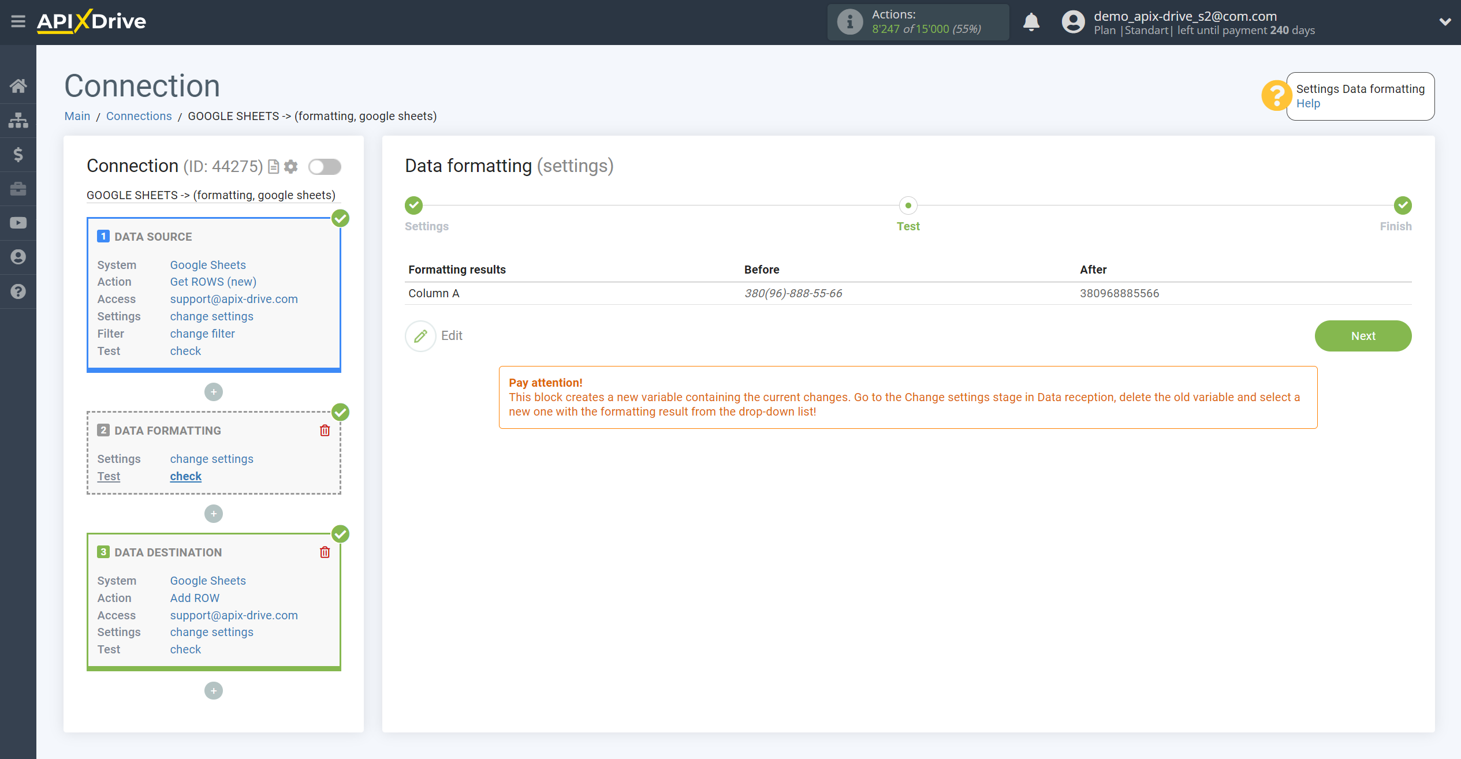Toggle the Settings step completed indicator
Screen dimensions: 1461x759
click(x=415, y=204)
